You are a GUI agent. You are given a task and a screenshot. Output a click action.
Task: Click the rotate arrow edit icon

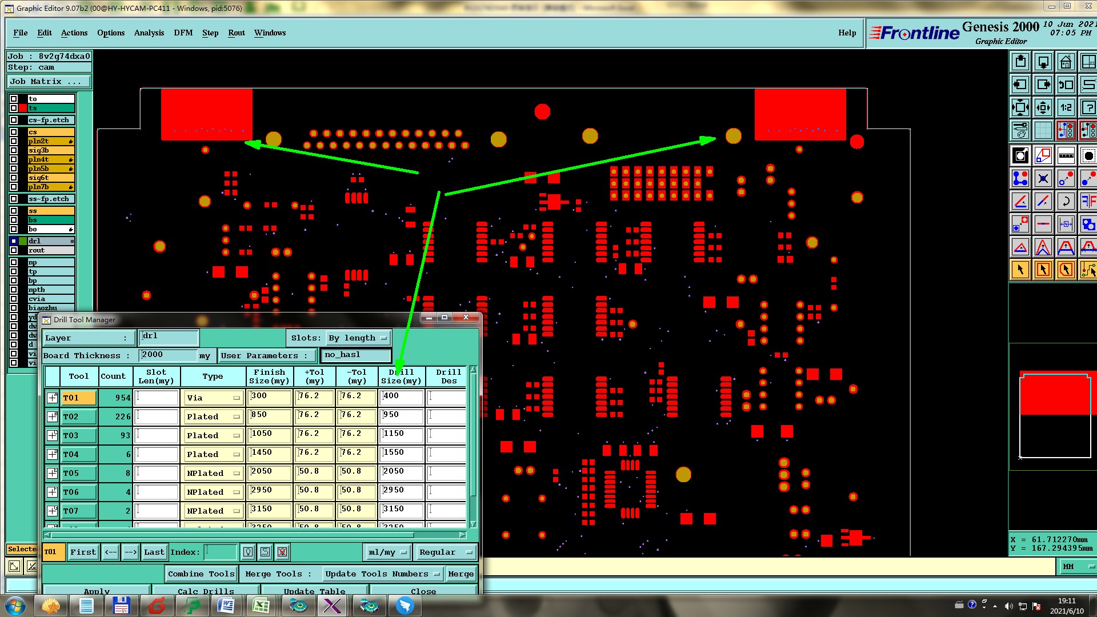[1066, 201]
